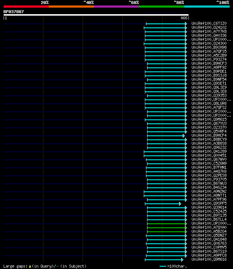Open hit UniRef100_O24300
Screen dimensions: 233x269
(x=209, y=43)
